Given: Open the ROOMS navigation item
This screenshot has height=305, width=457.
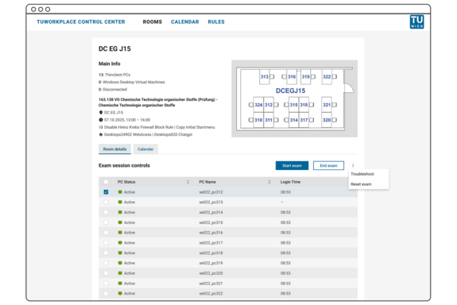Looking at the screenshot, I should coord(152,22).
